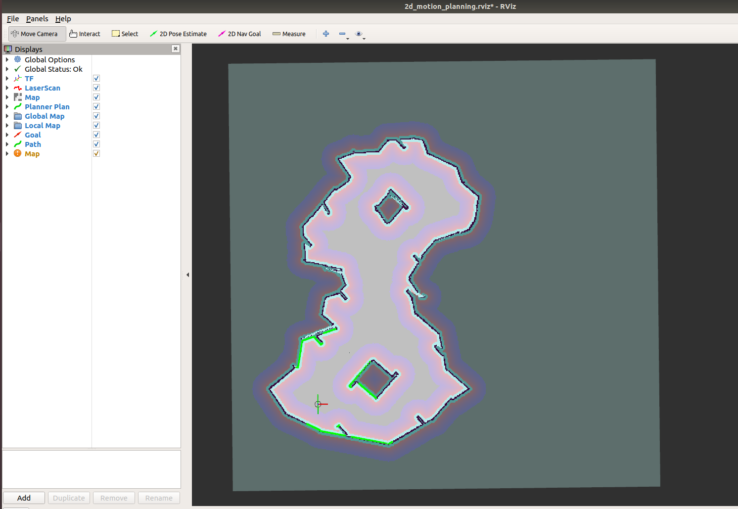Open the File menu
The image size is (738, 509).
click(x=13, y=19)
